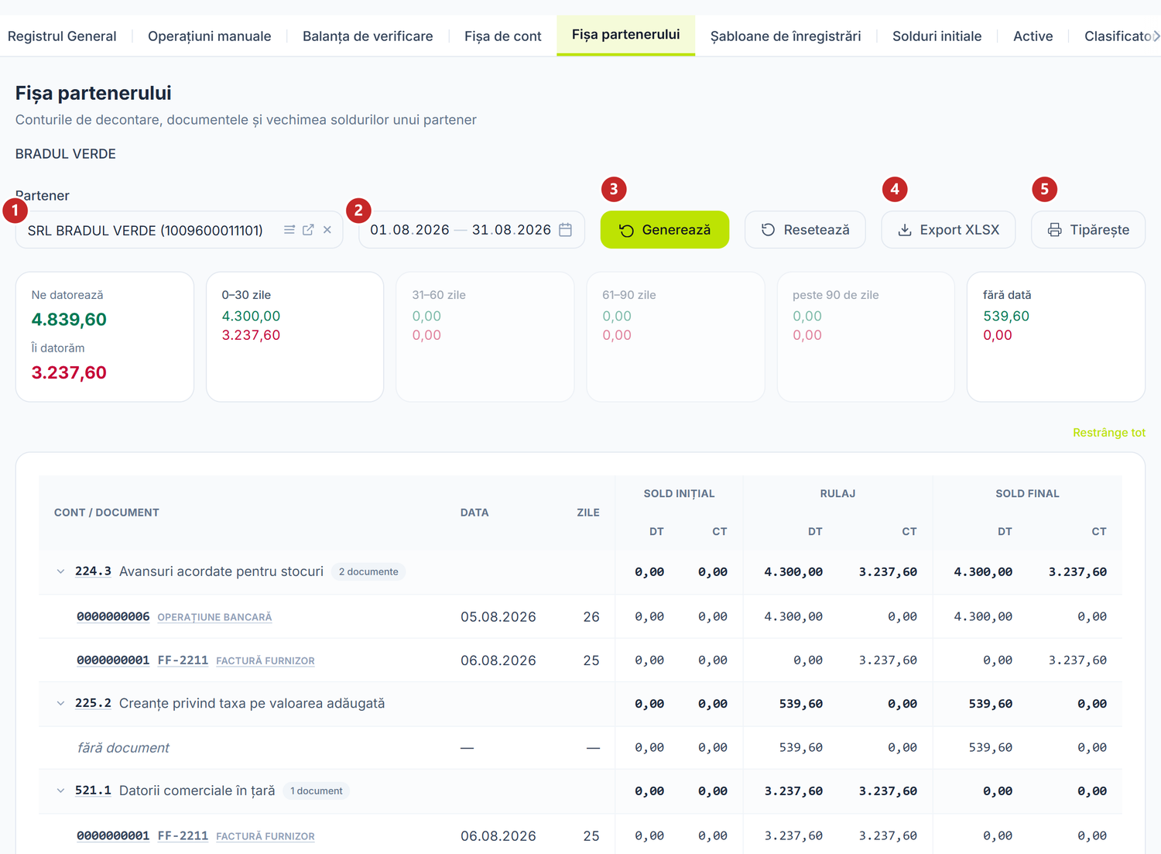Viewport: 1161px width, 854px height.
Task: Open the Fișa de cont tab
Action: [x=503, y=36]
